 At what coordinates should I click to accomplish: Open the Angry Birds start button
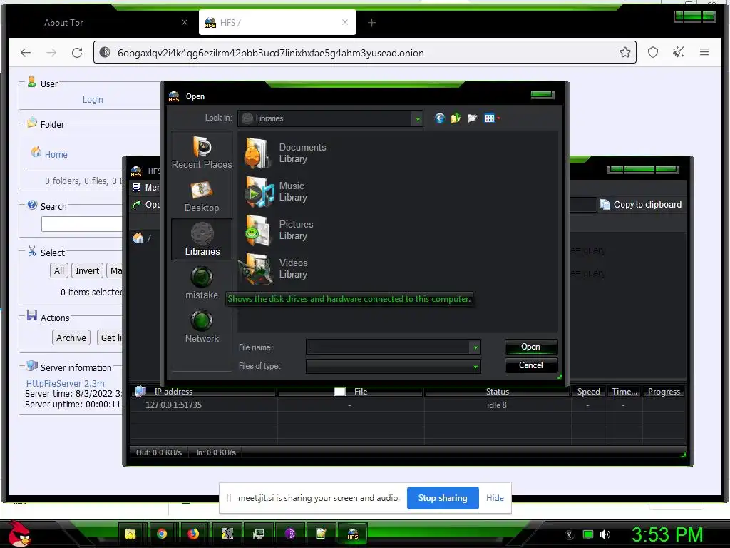(19, 534)
